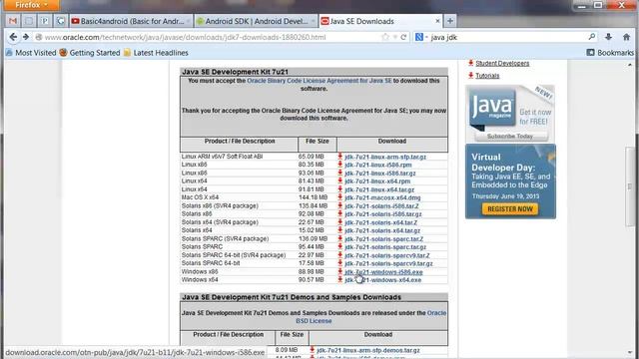Close the Android SDK tab
This screenshot has width=639, height=359.
[313, 21]
